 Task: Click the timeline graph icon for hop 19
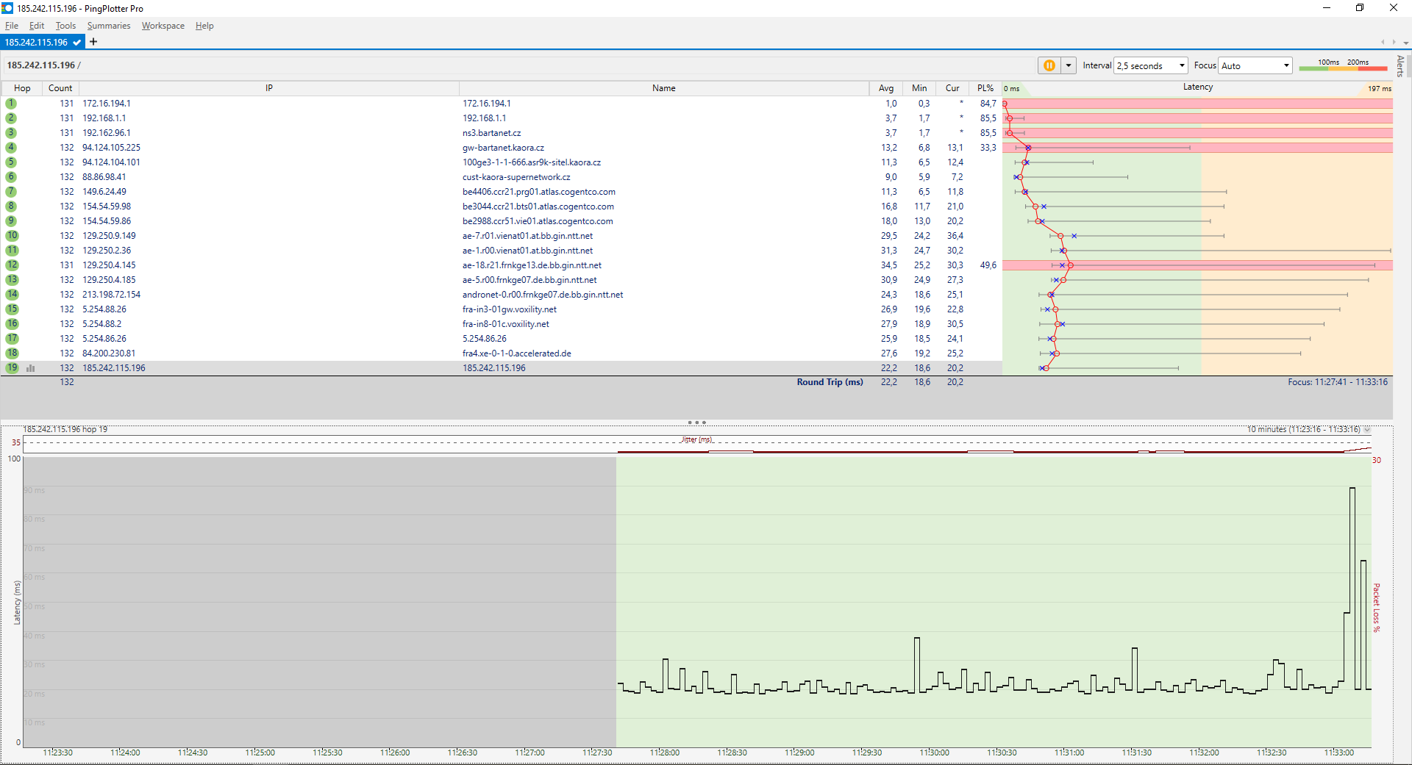coord(31,368)
